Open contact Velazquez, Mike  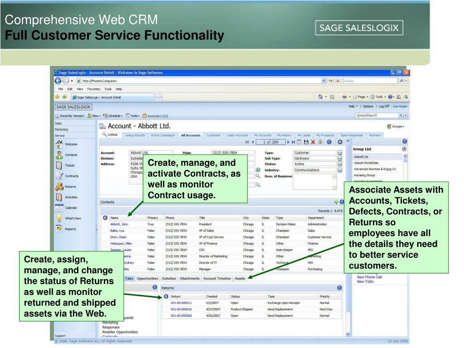(121, 243)
